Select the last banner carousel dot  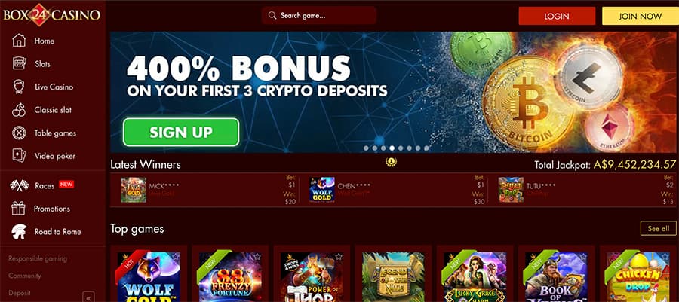426,148
